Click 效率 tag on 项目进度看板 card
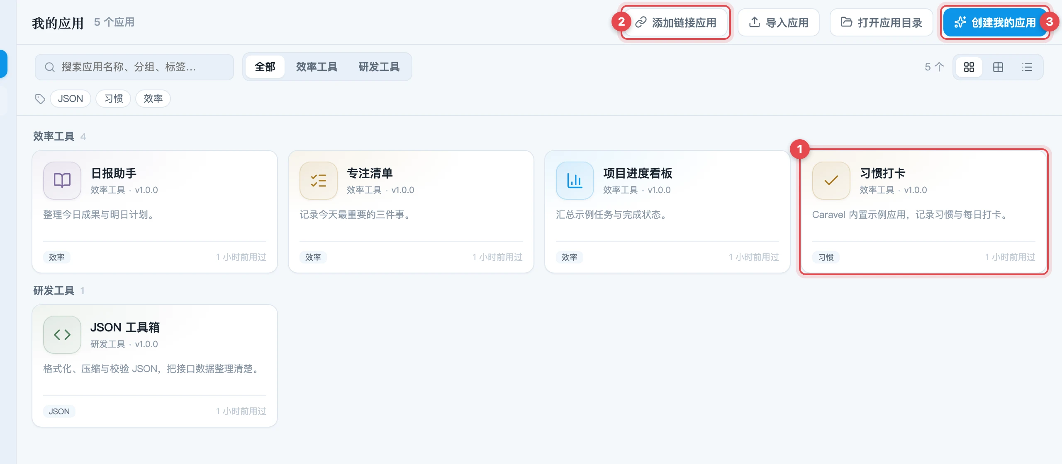The image size is (1062, 464). pos(570,257)
